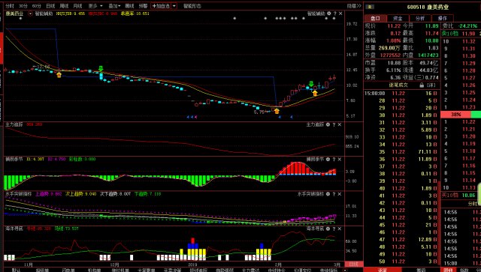The width and height of the screenshot is (481, 272).
Task: Expand the 更多 period dropdown
Action: 95,6
